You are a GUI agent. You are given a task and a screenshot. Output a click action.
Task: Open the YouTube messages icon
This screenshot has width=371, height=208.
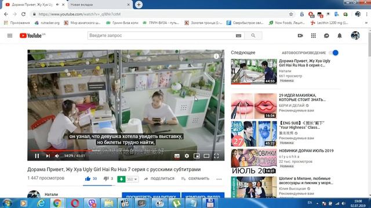326,36
